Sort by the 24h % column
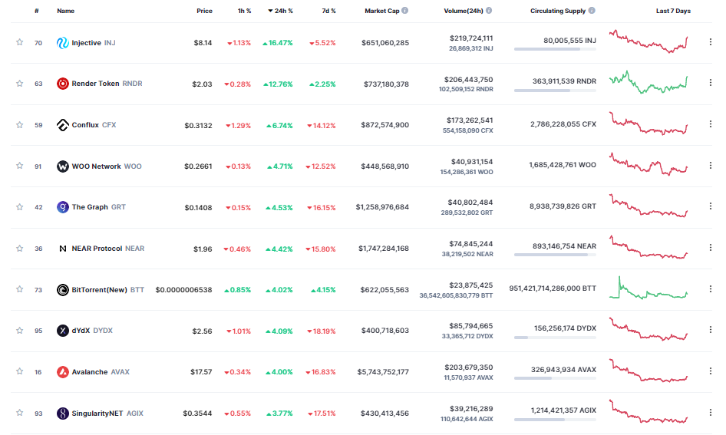 (281, 11)
